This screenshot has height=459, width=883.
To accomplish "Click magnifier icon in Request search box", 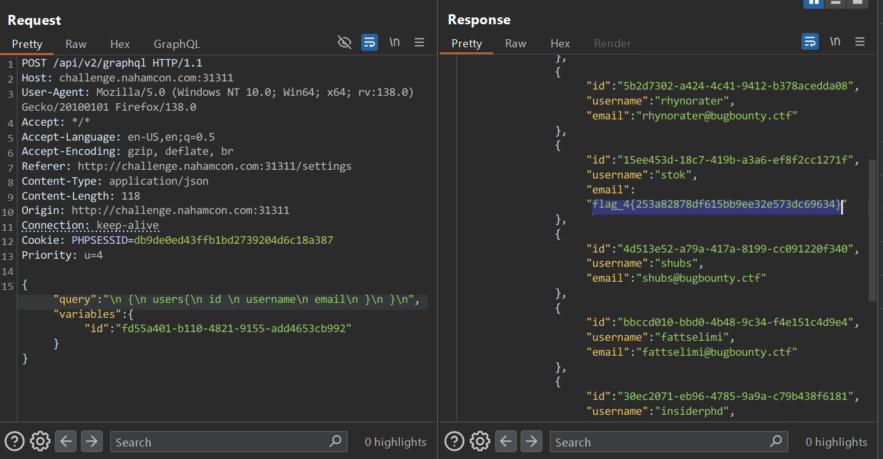I will [x=336, y=442].
